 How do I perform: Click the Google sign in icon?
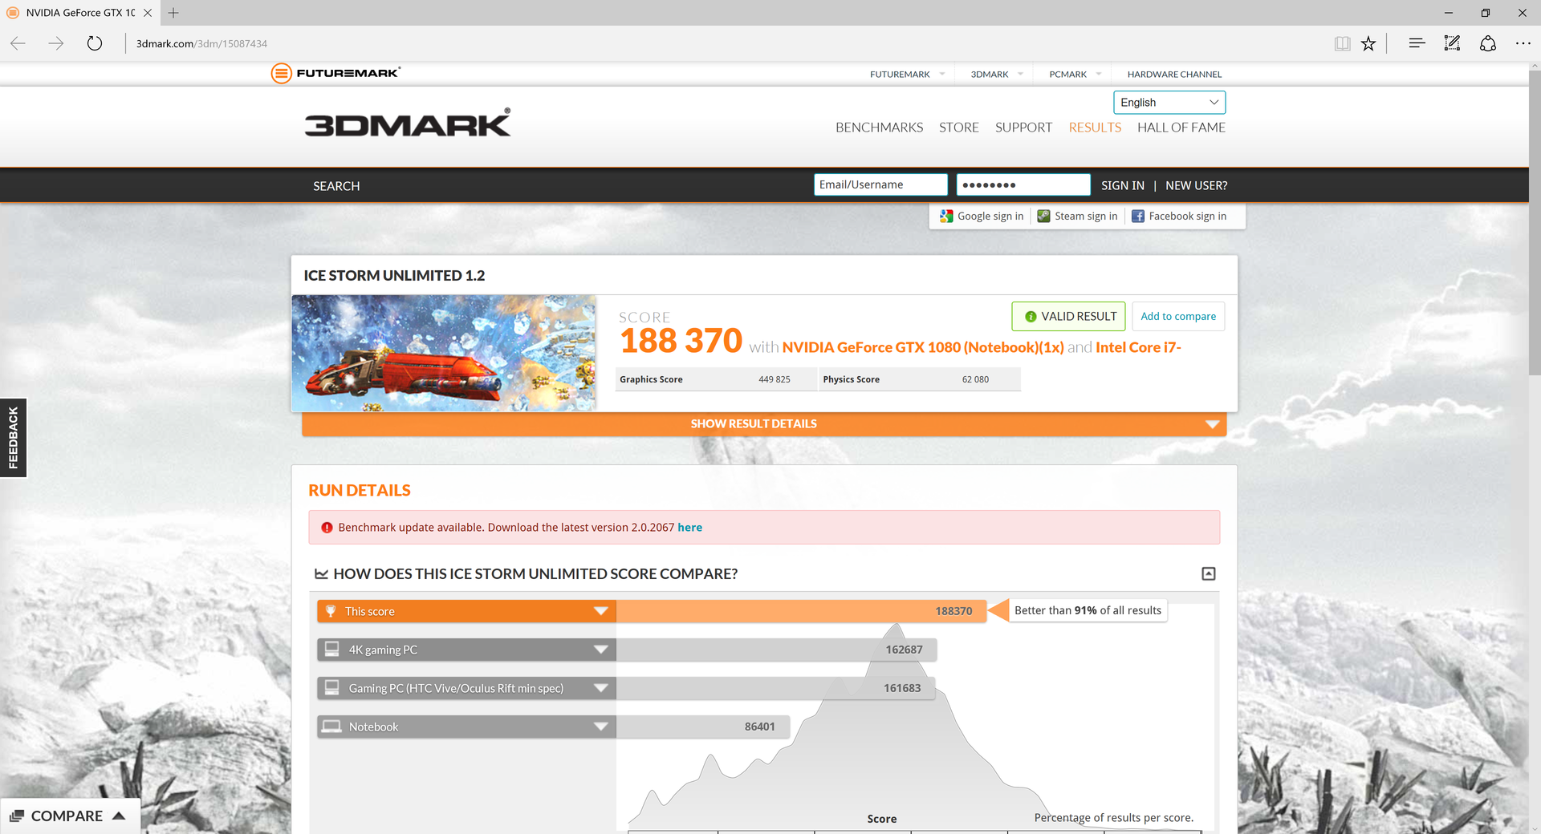[x=946, y=216]
